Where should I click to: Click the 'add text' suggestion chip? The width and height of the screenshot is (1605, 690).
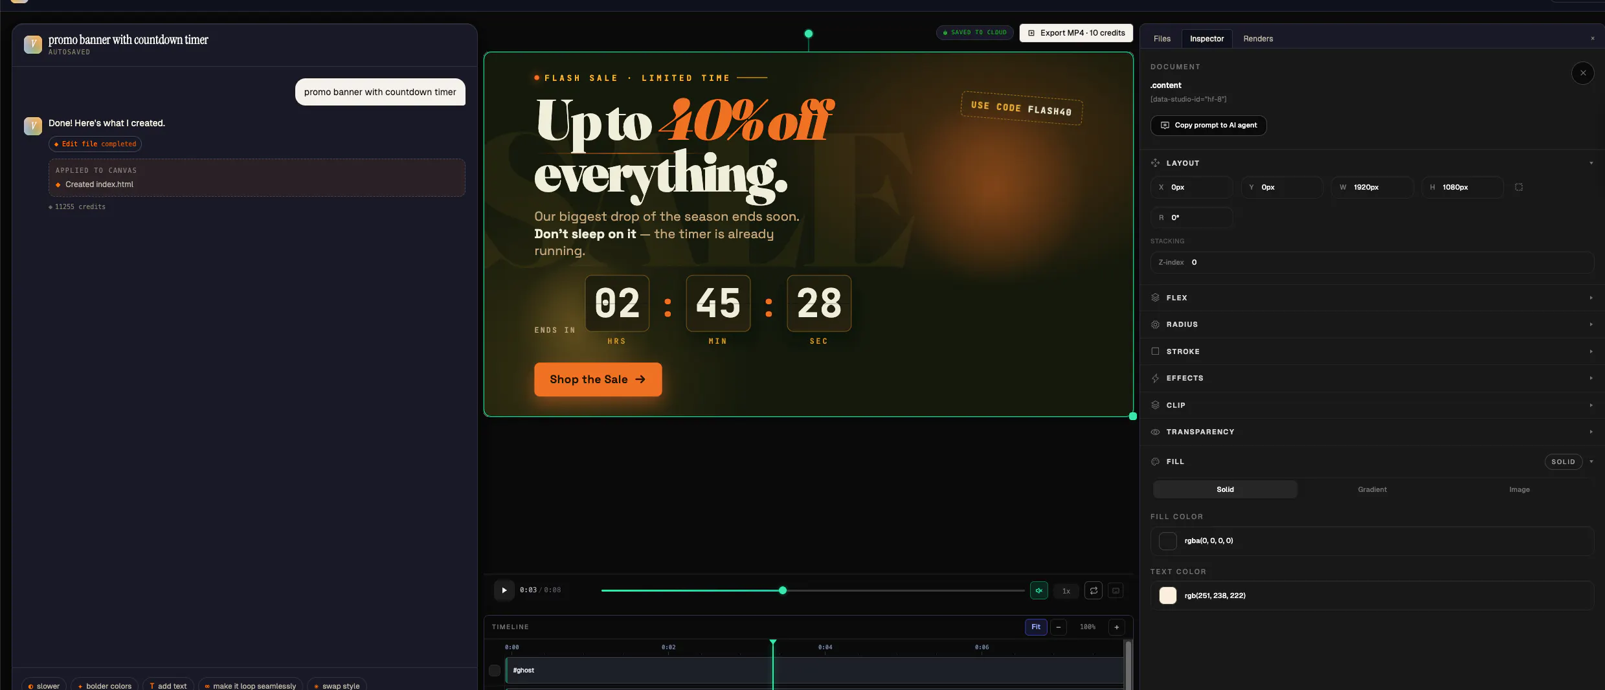pos(168,685)
